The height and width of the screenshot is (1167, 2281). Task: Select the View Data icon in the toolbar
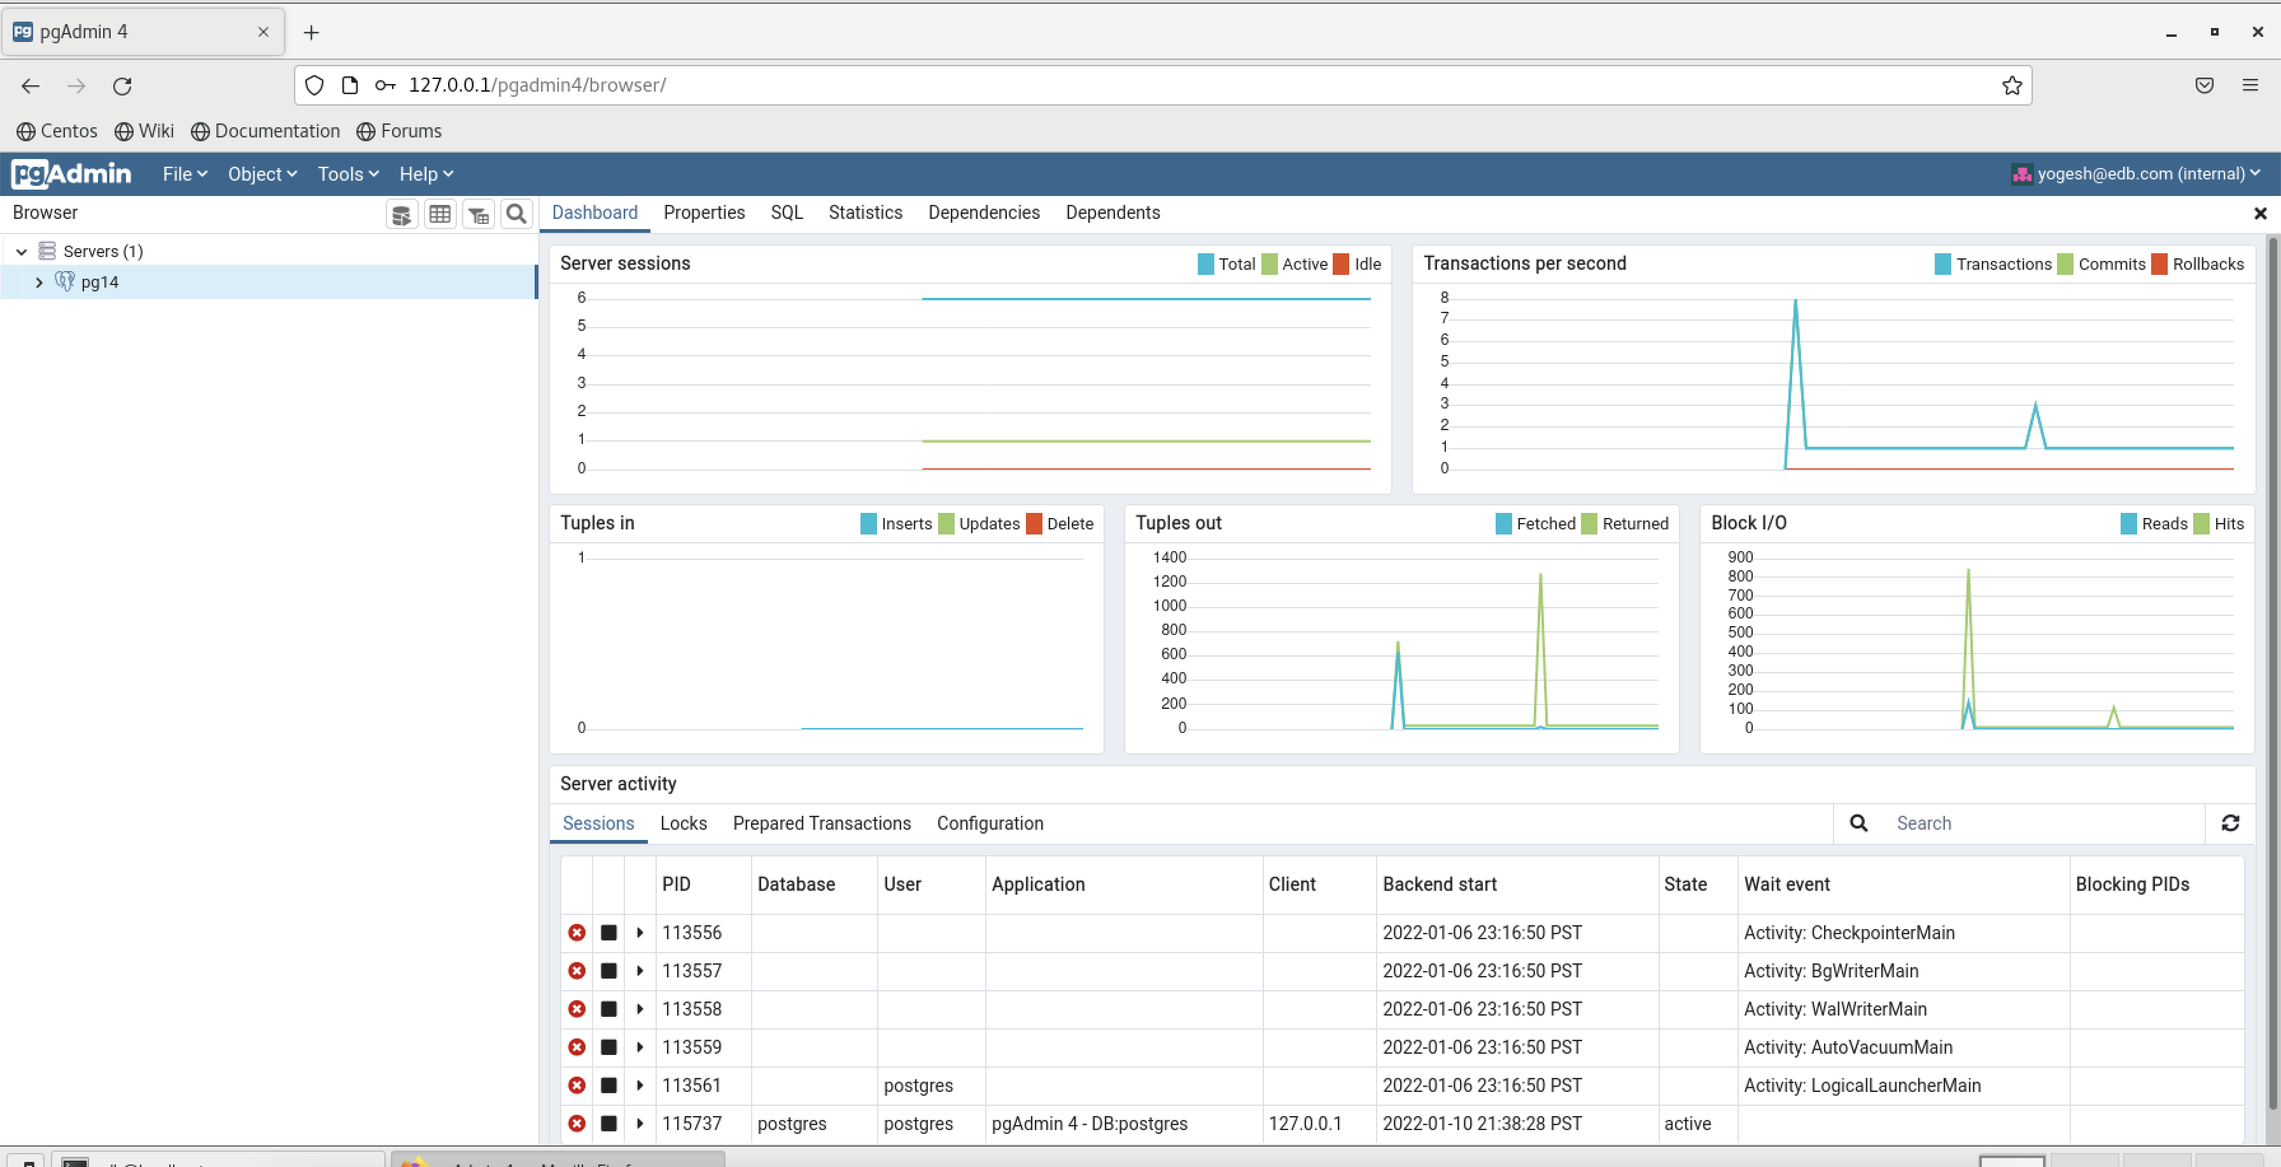[440, 213]
